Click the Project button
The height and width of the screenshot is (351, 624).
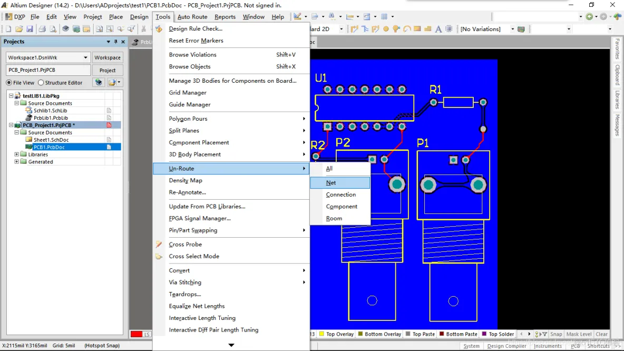(x=108, y=71)
